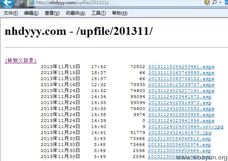Expand the dropdown arrow beside the search icon
The height and width of the screenshot is (161, 228).
tap(220, 3)
